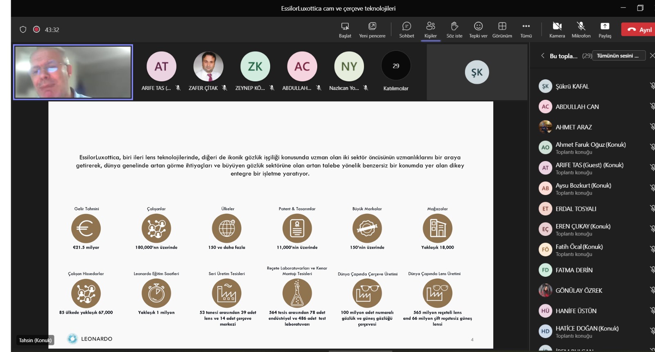Click HANİFE ÜSTÜN muted mic icon

pos(652,311)
